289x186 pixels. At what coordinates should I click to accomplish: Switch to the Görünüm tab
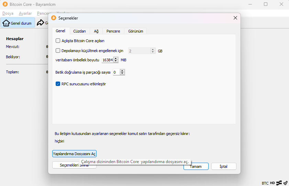(136, 31)
